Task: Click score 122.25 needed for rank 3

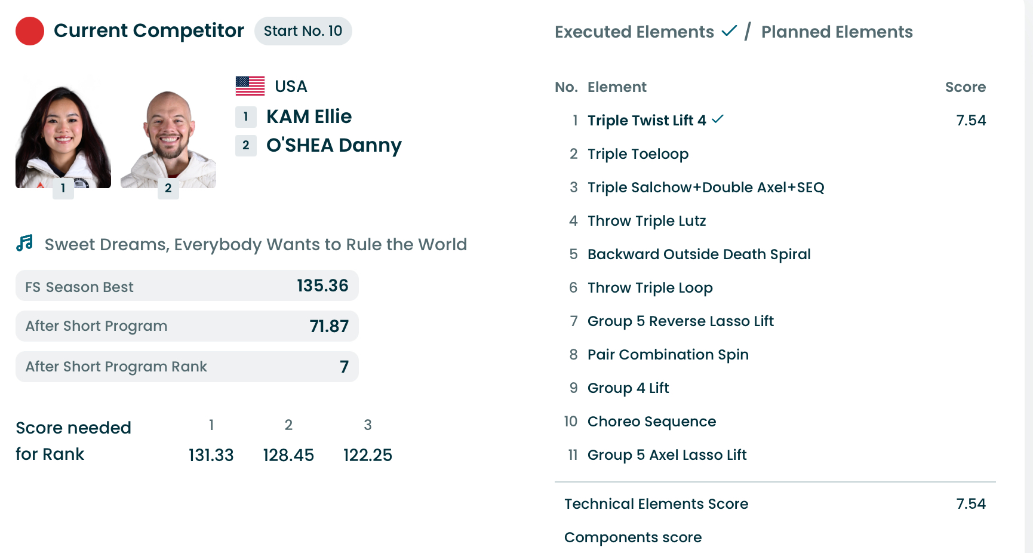Action: point(368,455)
